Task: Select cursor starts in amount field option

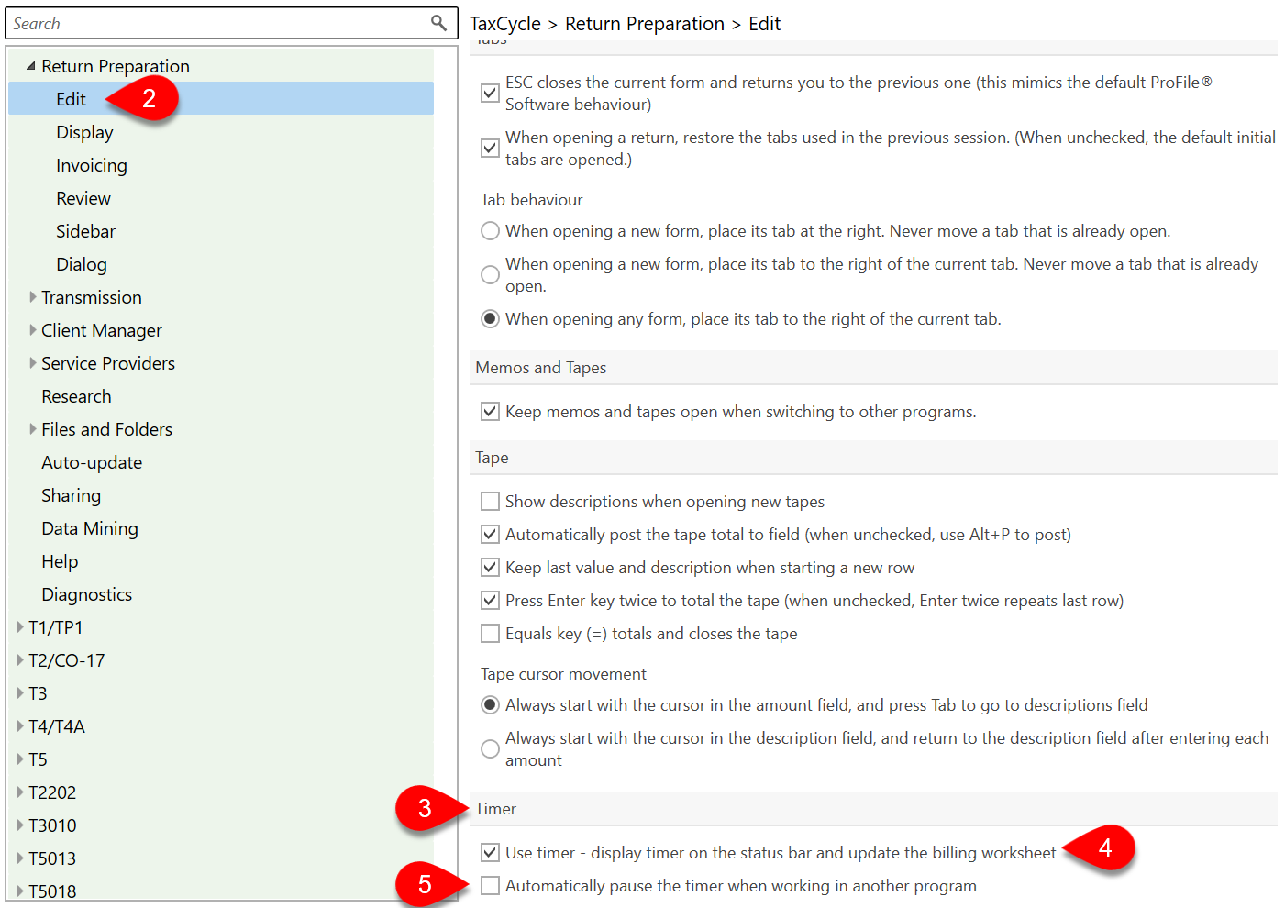Action: (x=491, y=705)
